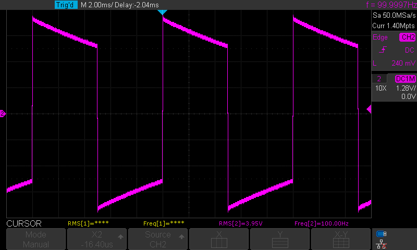The image size is (417, 250).
Task: Click the USB drive status icon
Action: (x=382, y=234)
